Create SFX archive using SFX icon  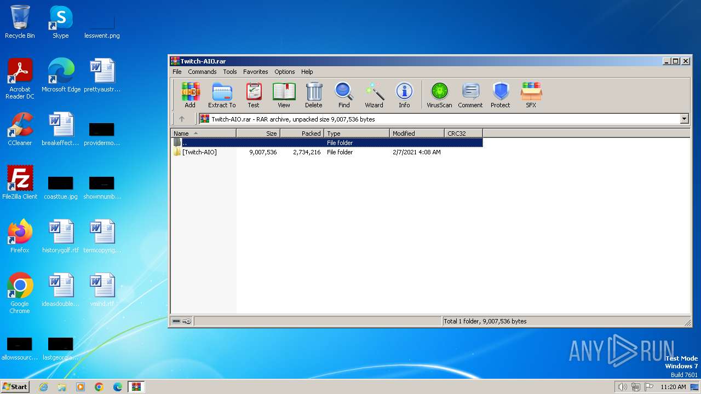click(531, 95)
